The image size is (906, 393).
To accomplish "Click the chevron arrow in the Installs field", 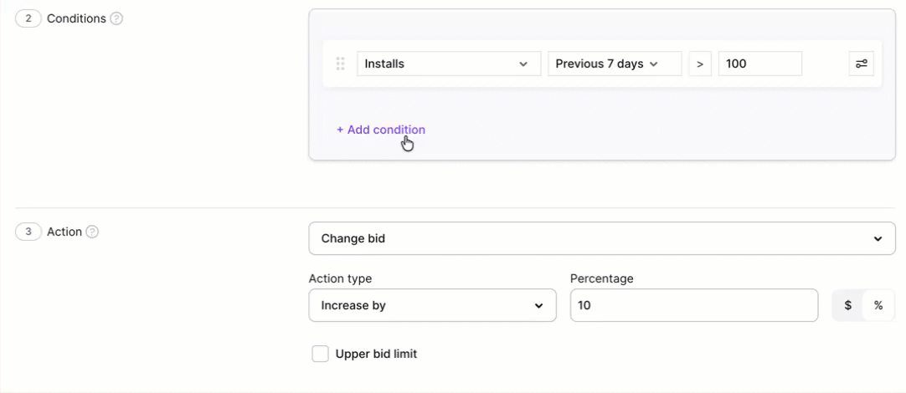I will (523, 64).
